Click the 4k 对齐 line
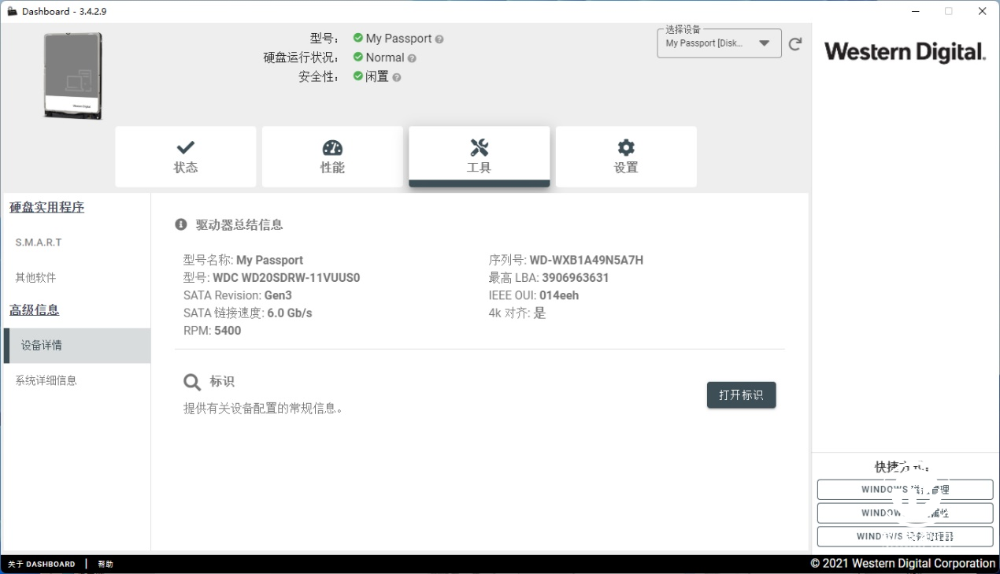 (x=517, y=313)
